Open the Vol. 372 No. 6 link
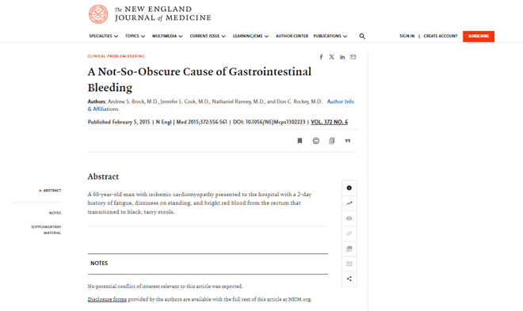This screenshot has height=311, width=523. pos(329,122)
